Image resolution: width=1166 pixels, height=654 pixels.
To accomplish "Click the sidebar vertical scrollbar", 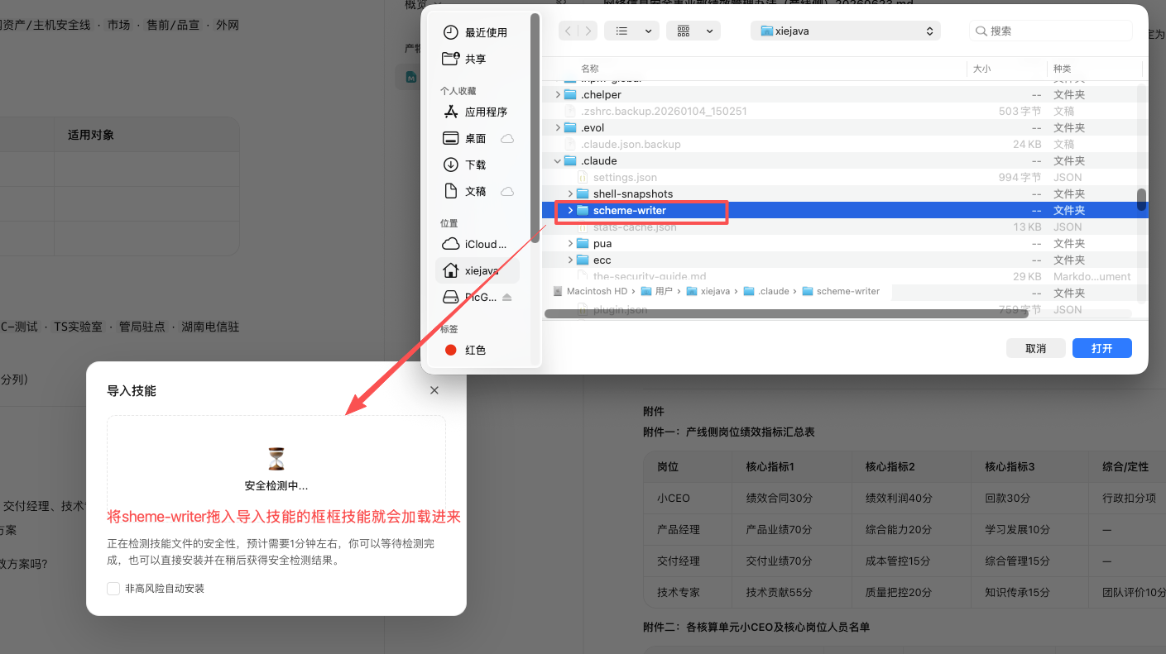I will (535, 128).
